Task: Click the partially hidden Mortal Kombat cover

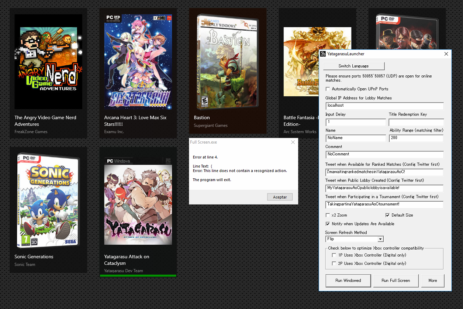Action: [407, 31]
